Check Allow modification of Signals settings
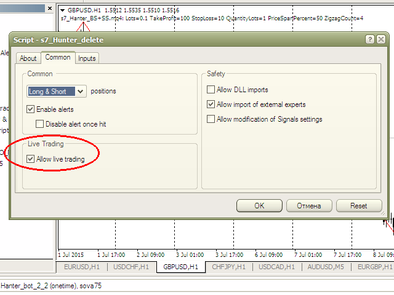Image resolution: width=394 pixels, height=295 pixels. coord(211,119)
